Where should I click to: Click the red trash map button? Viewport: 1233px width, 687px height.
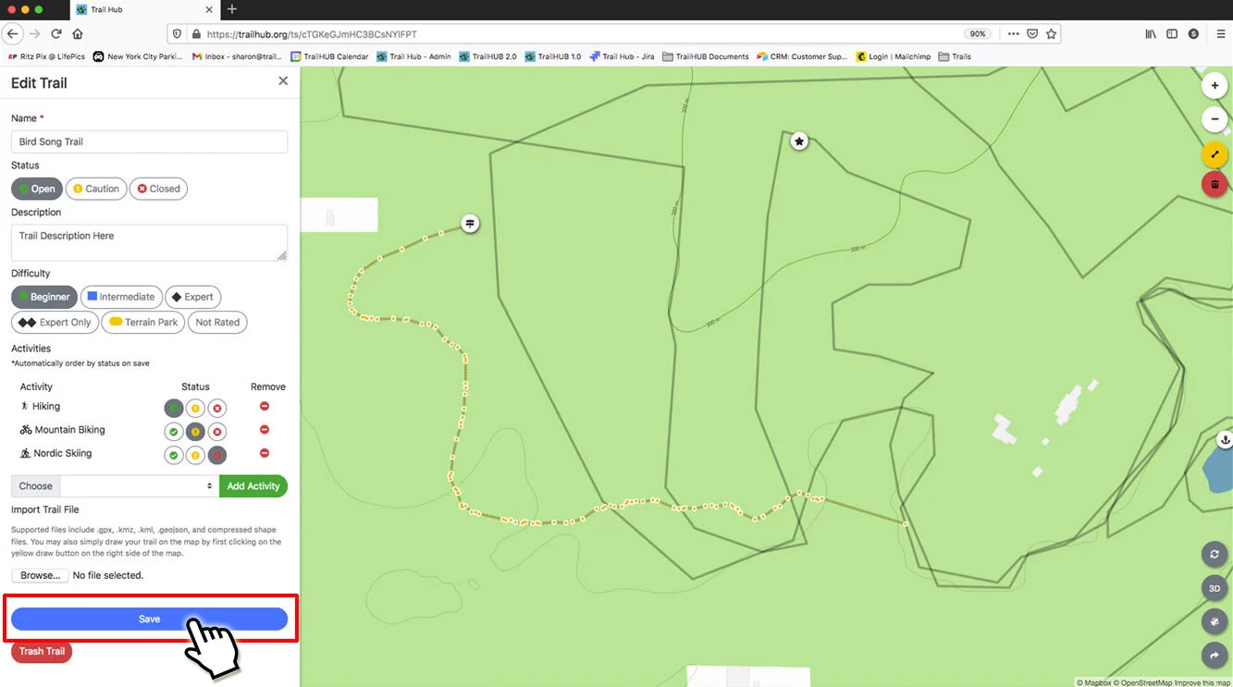[1214, 184]
